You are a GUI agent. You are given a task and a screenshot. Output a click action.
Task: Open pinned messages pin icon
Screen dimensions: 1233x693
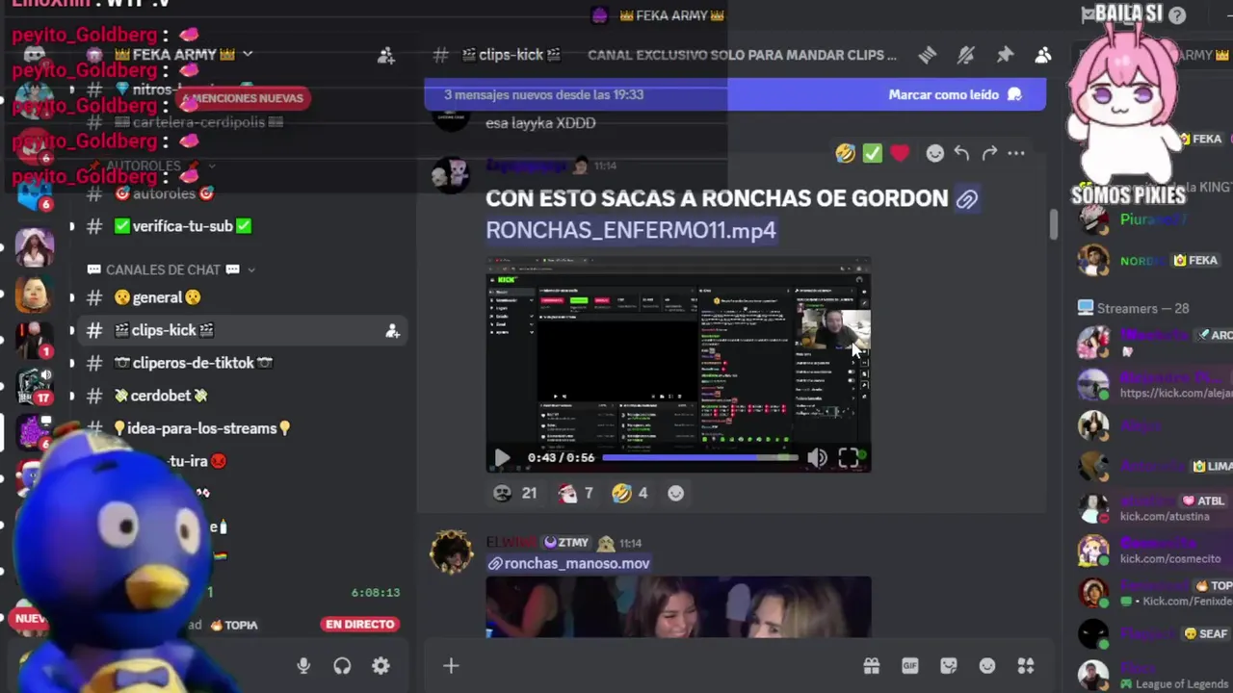1005,55
